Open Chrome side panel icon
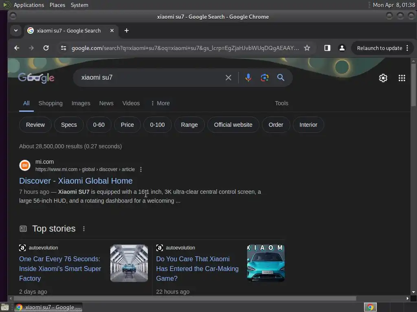 coord(327,48)
